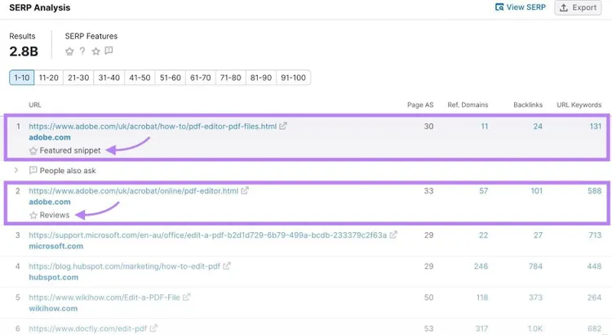
Task: Click Backlinks value 24 for result 1
Action: pos(538,127)
